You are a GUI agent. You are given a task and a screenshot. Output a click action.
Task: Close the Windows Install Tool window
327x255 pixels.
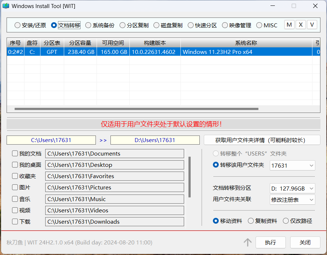click(315, 6)
